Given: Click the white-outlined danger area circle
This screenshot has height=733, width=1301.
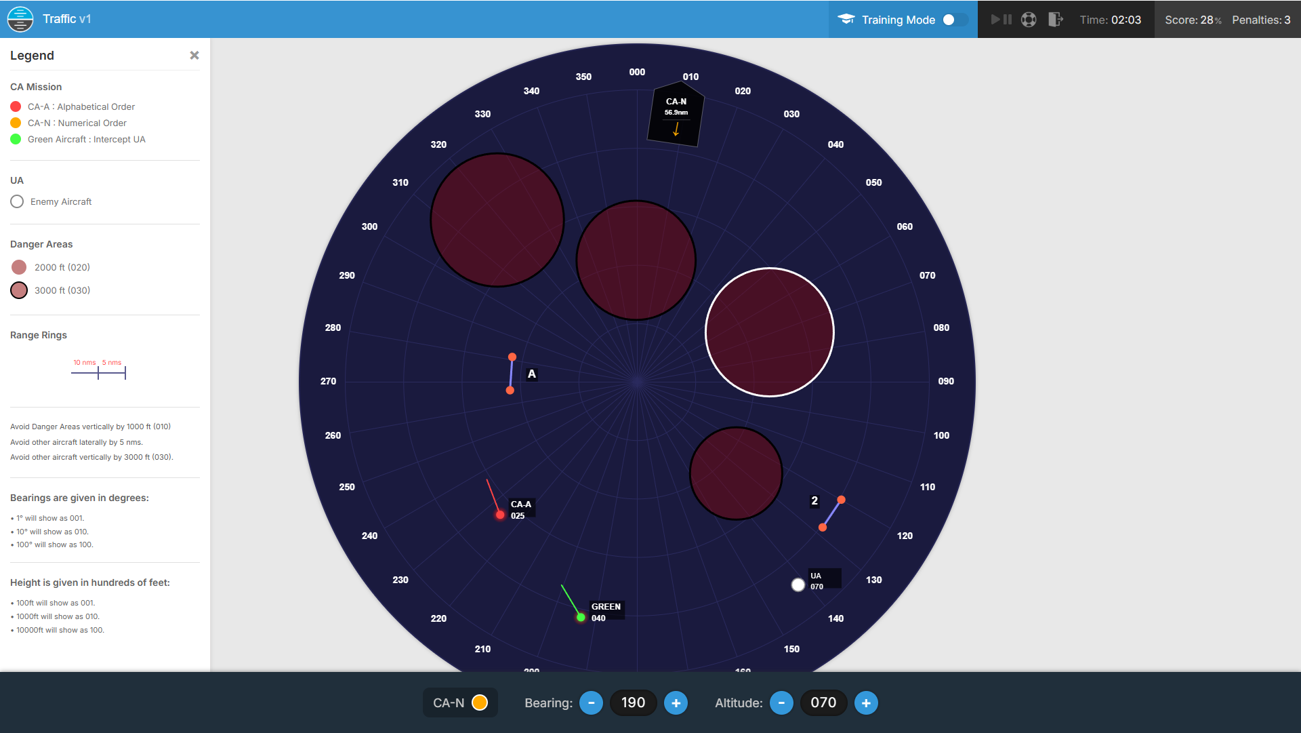Looking at the screenshot, I should pos(769,332).
